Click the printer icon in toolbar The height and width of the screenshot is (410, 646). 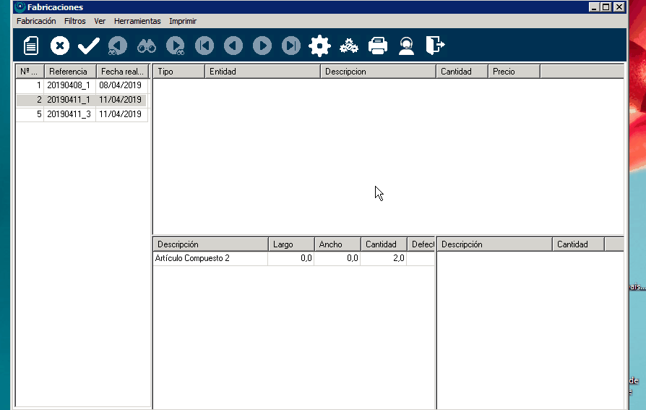(378, 46)
